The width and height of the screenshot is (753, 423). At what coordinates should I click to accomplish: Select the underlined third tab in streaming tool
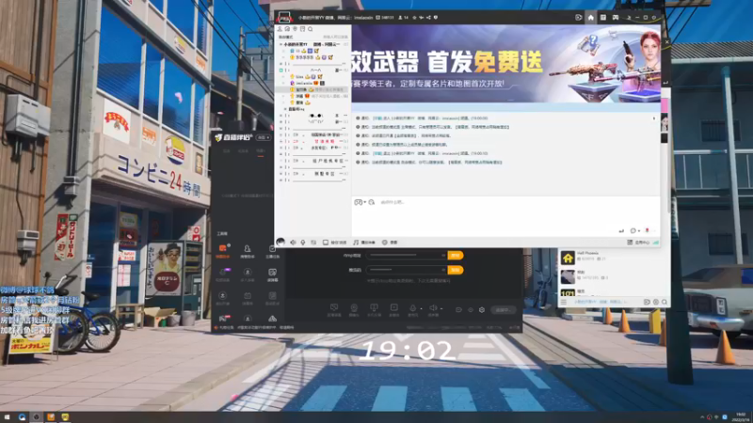(x=261, y=151)
